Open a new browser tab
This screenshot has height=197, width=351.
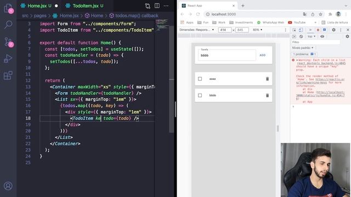pos(242,5)
